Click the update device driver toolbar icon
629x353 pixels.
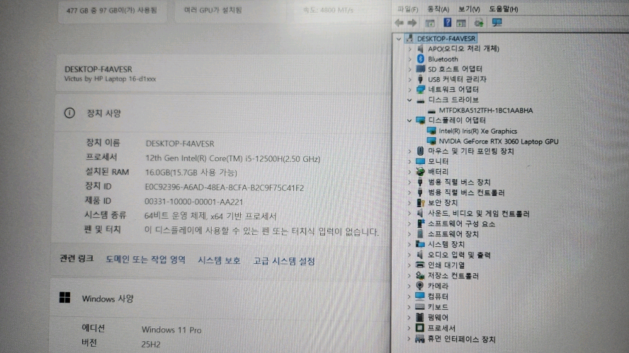point(479,23)
